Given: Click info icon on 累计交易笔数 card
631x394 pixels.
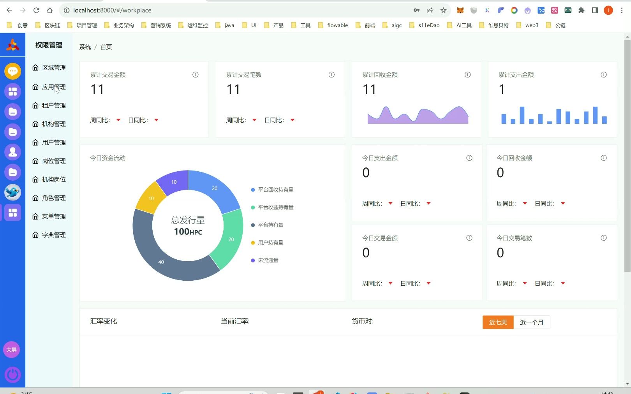Looking at the screenshot, I should click(x=331, y=75).
